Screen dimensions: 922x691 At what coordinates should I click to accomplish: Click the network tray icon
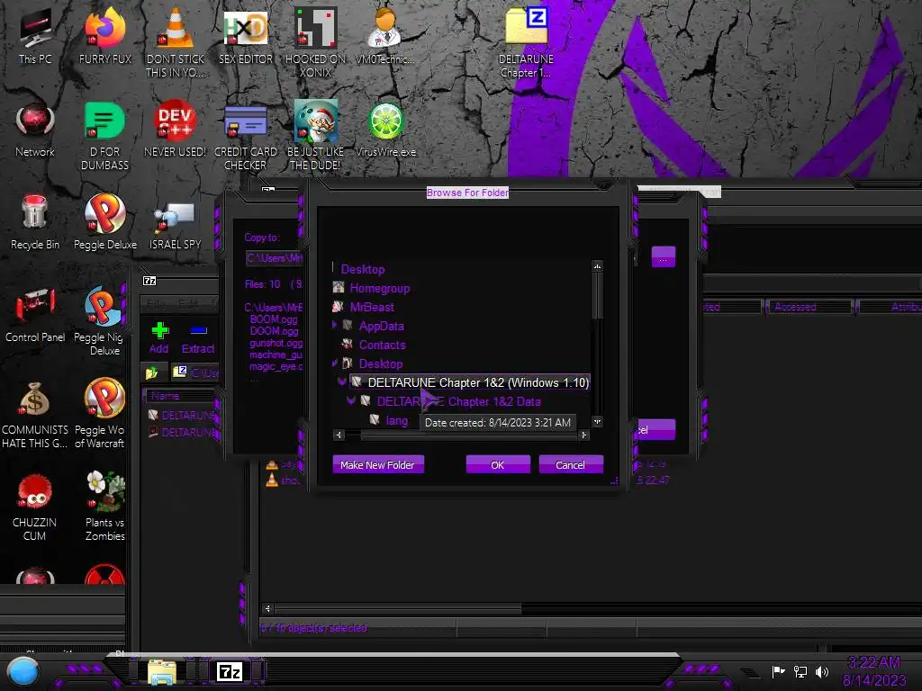point(800,671)
